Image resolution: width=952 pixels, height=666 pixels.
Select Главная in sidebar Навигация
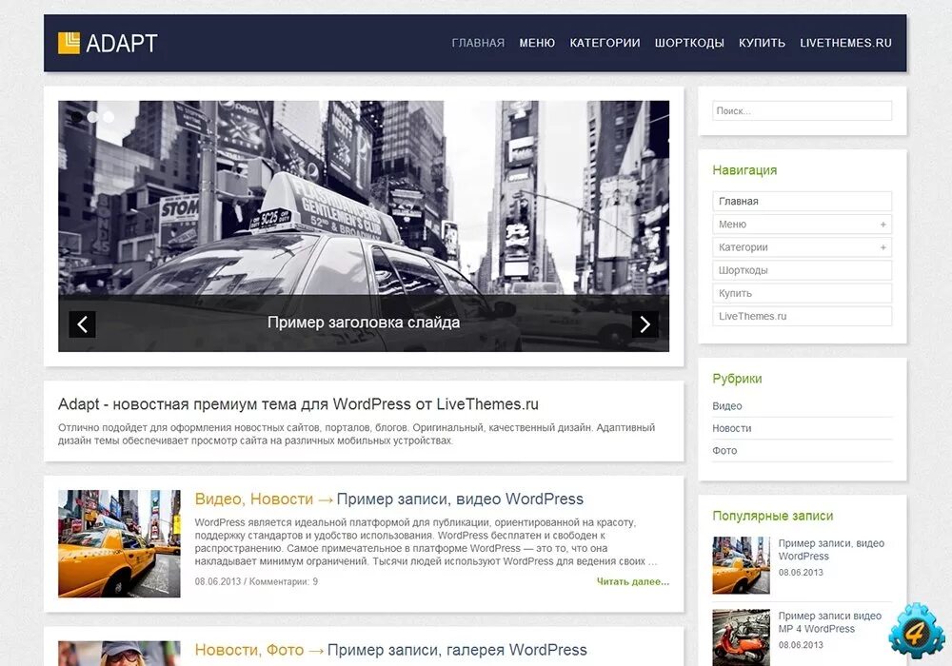(802, 202)
